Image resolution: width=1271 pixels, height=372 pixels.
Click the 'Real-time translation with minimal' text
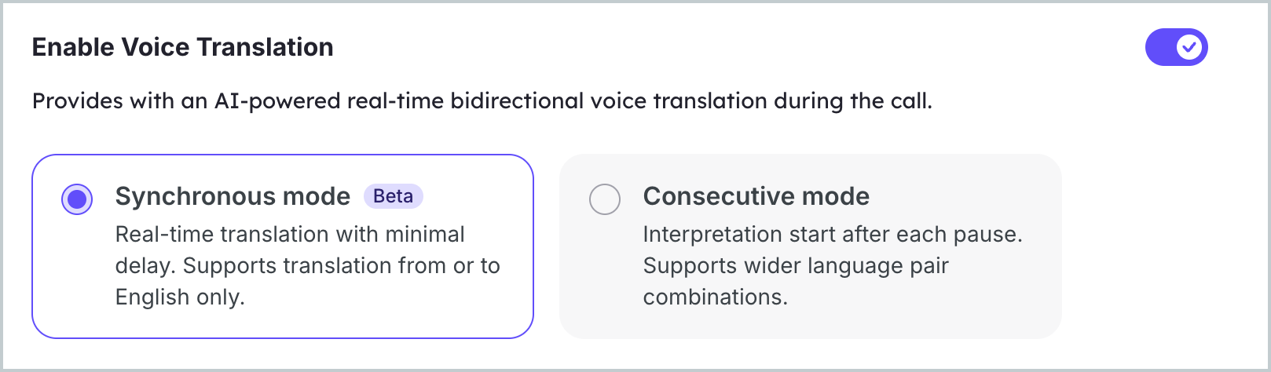pos(290,234)
